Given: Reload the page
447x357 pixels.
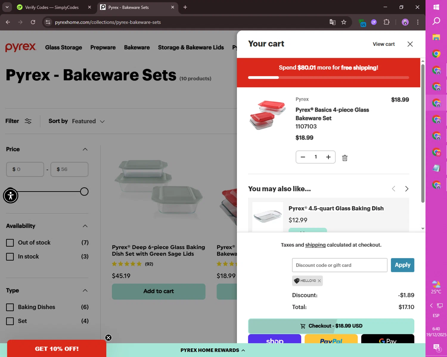Looking at the screenshot, I should 33,22.
